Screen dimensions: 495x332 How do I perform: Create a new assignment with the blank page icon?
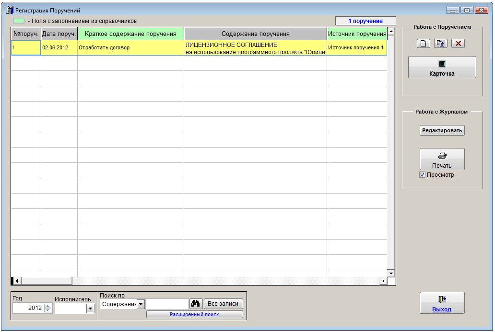point(423,43)
